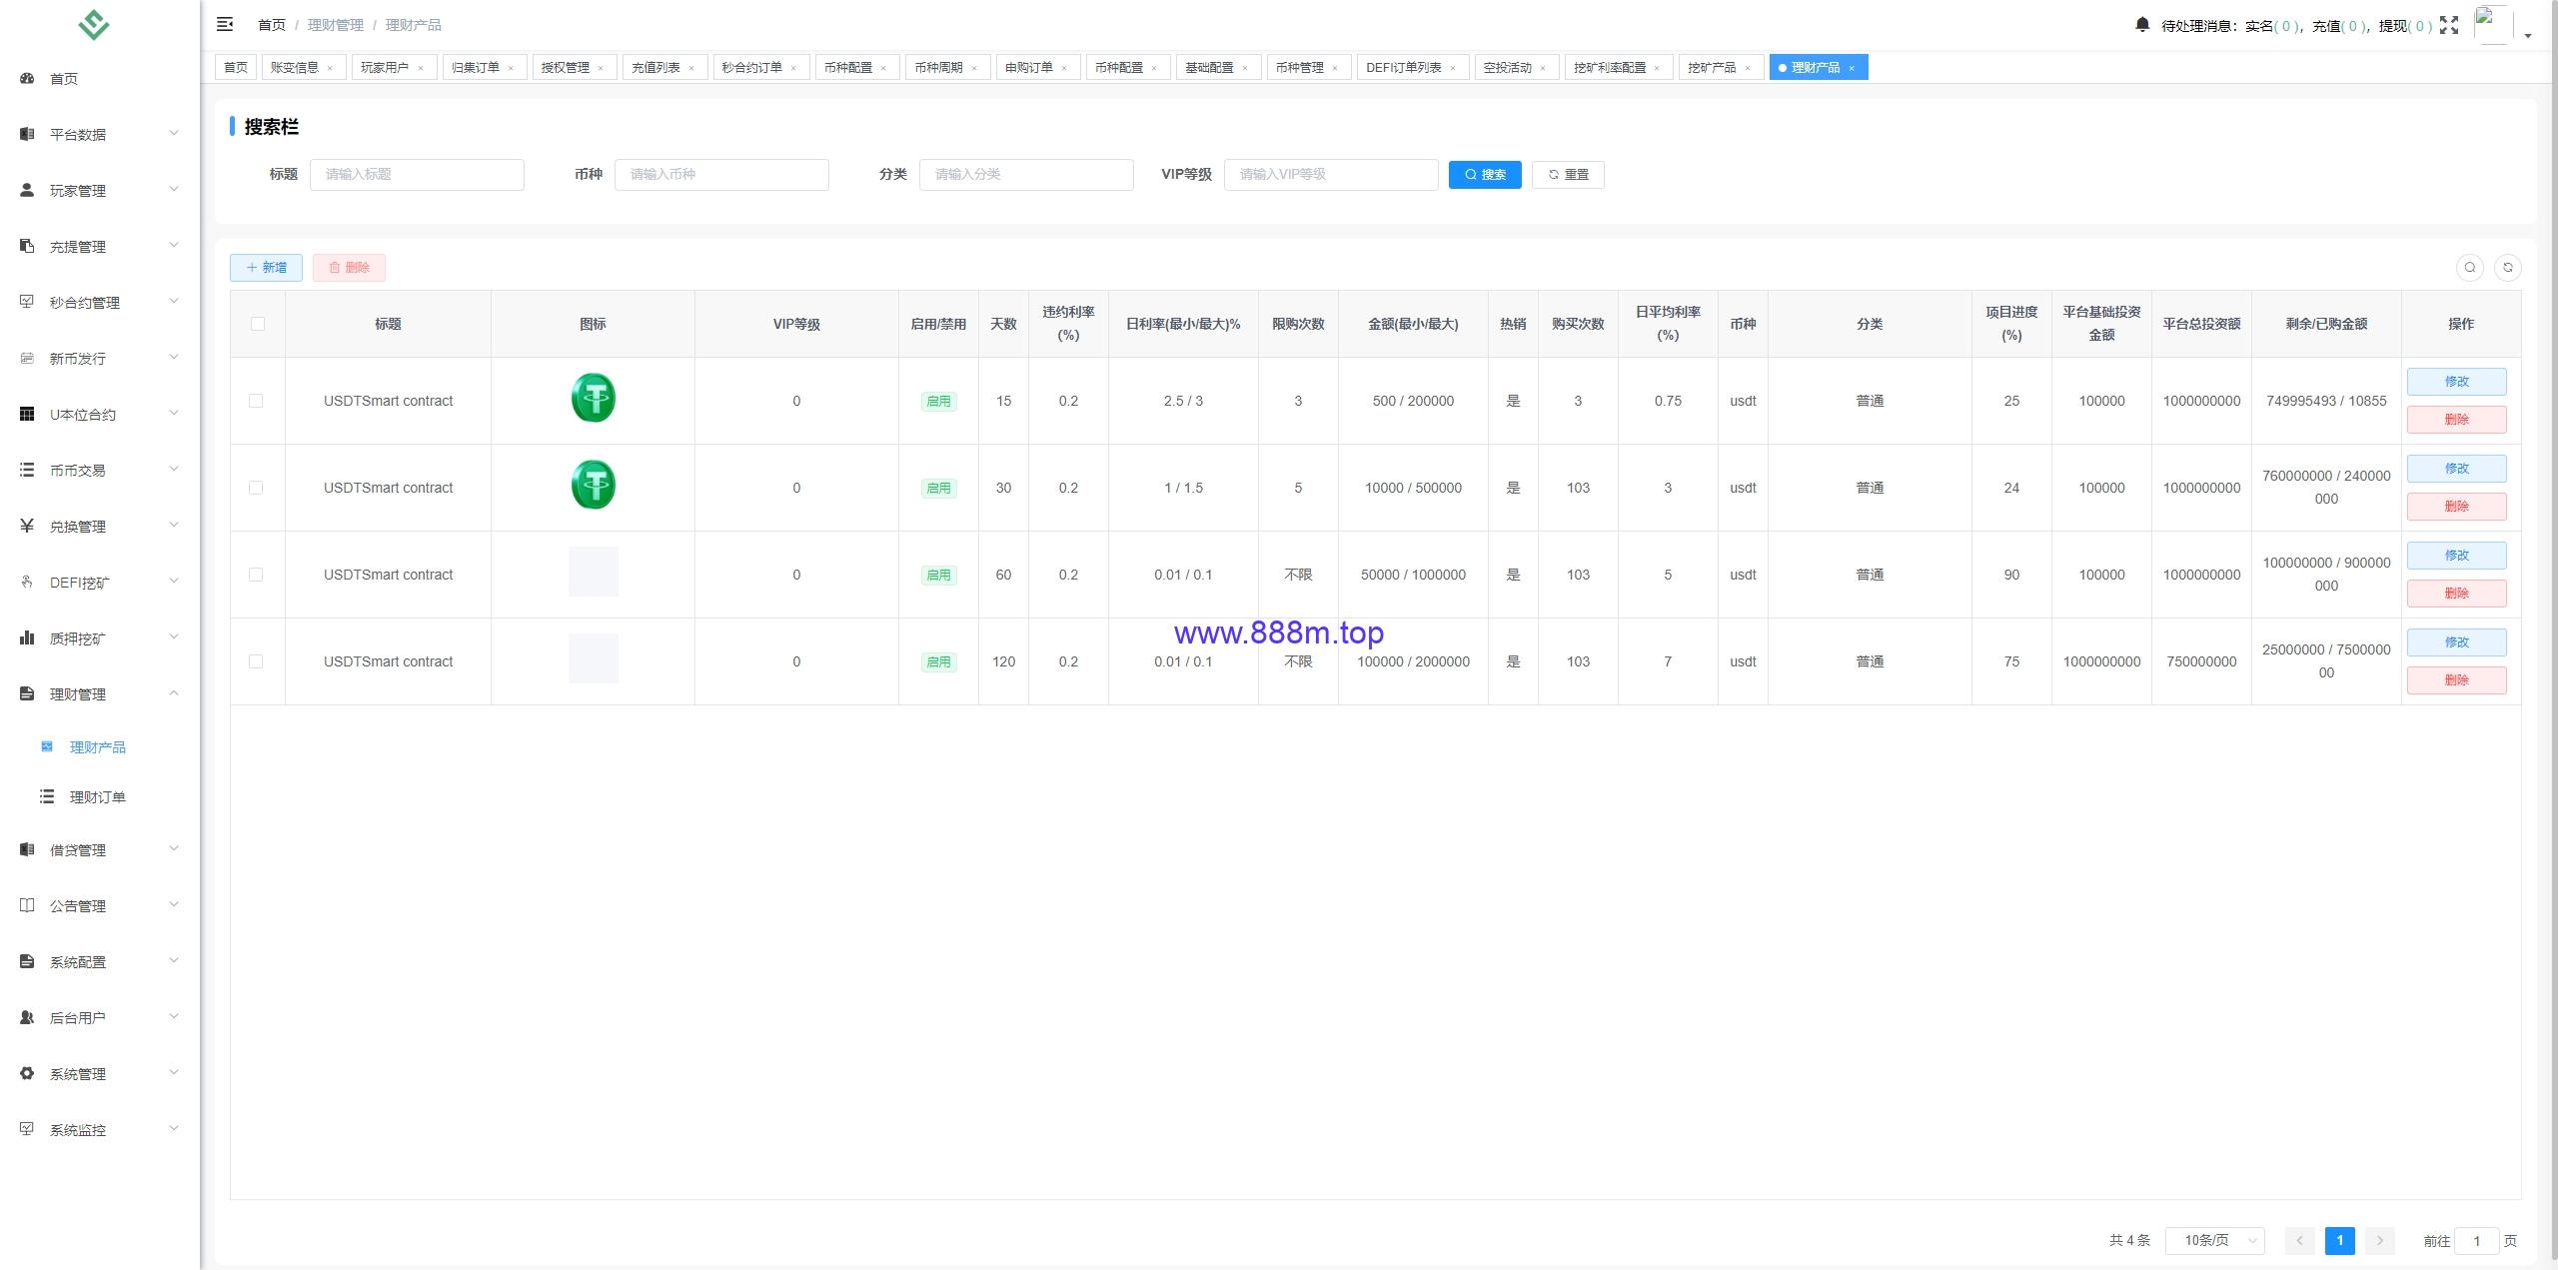The width and height of the screenshot is (2558, 1270).
Task: Collapse 理财管理 sidebar menu
Action: click(x=100, y=693)
